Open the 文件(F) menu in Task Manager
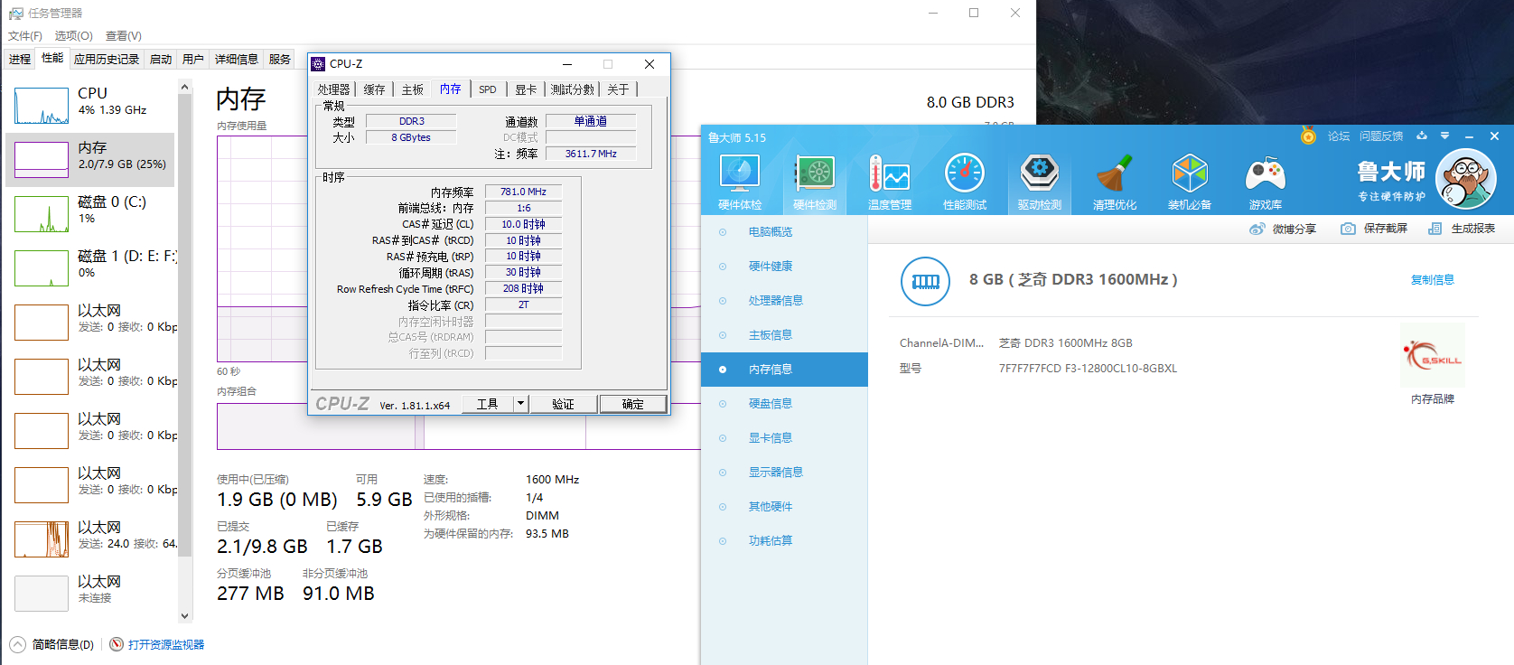Screen dimensions: 1514x665 [25, 36]
